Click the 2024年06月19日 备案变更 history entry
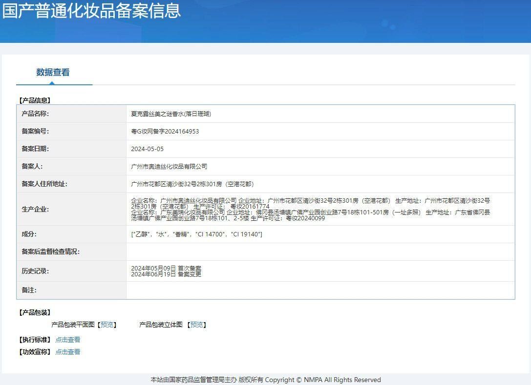This screenshot has height=385, width=531. (166, 274)
